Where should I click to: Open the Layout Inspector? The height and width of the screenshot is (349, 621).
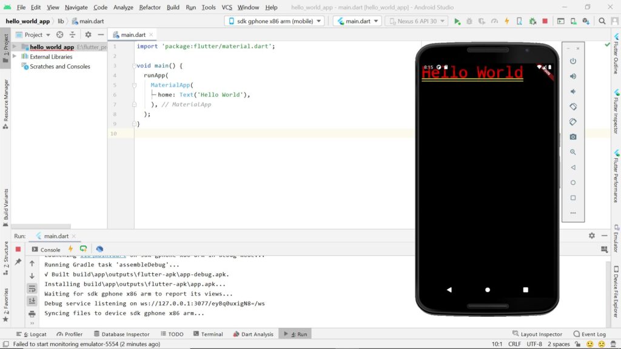(x=537, y=334)
